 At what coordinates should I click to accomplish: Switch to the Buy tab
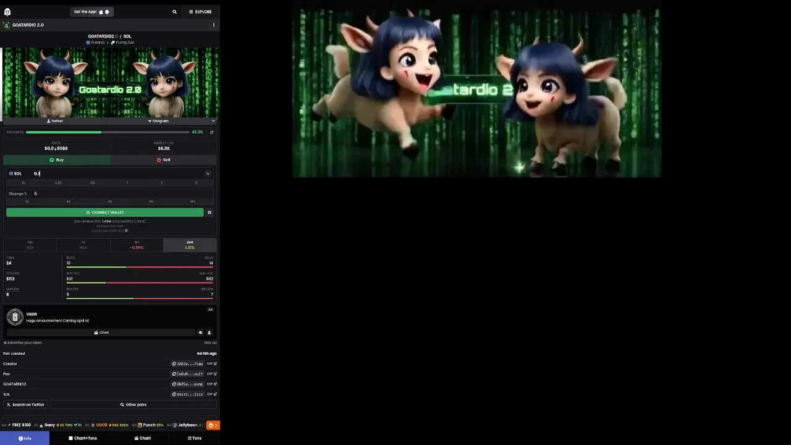click(x=57, y=160)
